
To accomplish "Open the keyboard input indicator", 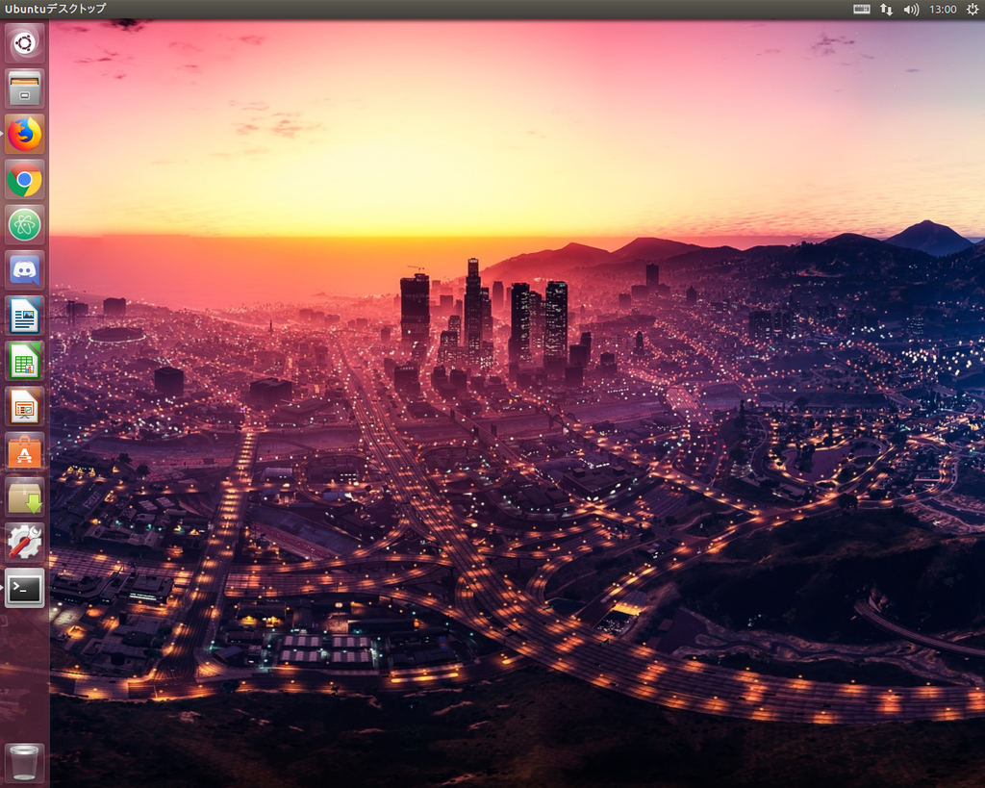I will tap(862, 9).
